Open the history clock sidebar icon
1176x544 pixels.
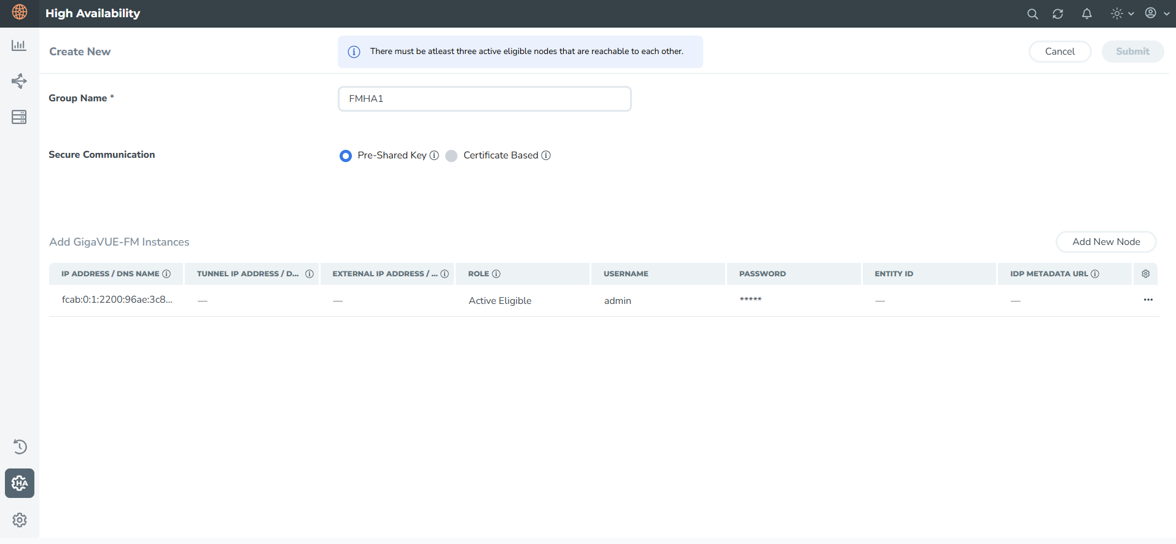click(x=20, y=446)
